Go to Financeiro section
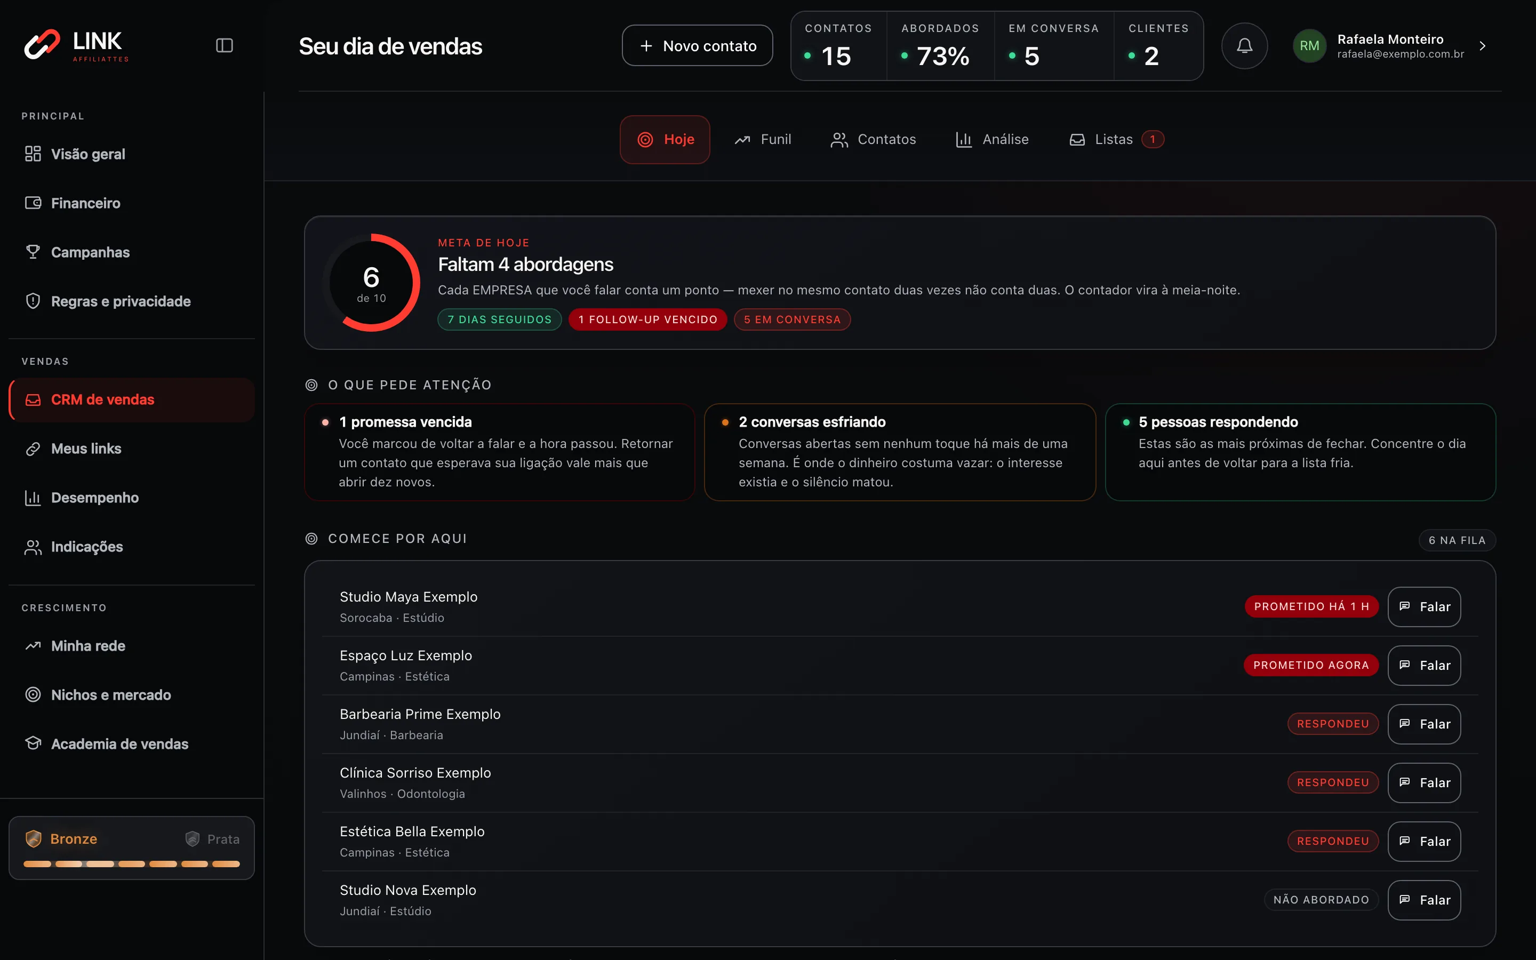Screen dimensions: 1536x960 132,203
